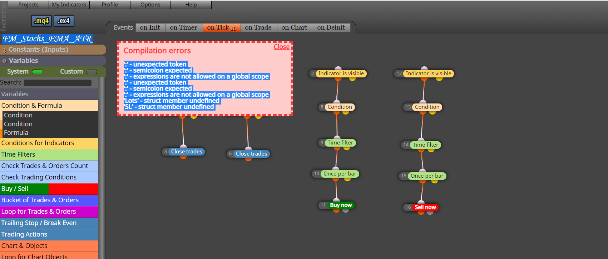Image resolution: width=608 pixels, height=259 pixels.
Task: Click the 'Lots' struct member undefined error
Action: [x=172, y=101]
